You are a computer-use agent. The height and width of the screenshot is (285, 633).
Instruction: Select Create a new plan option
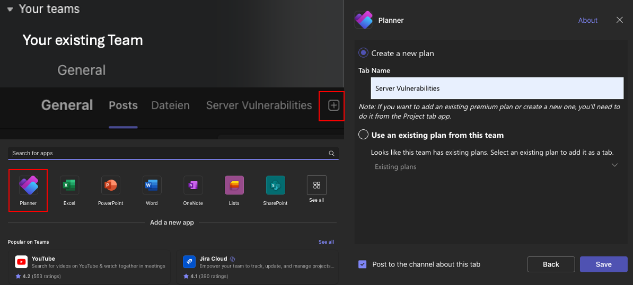click(x=363, y=53)
